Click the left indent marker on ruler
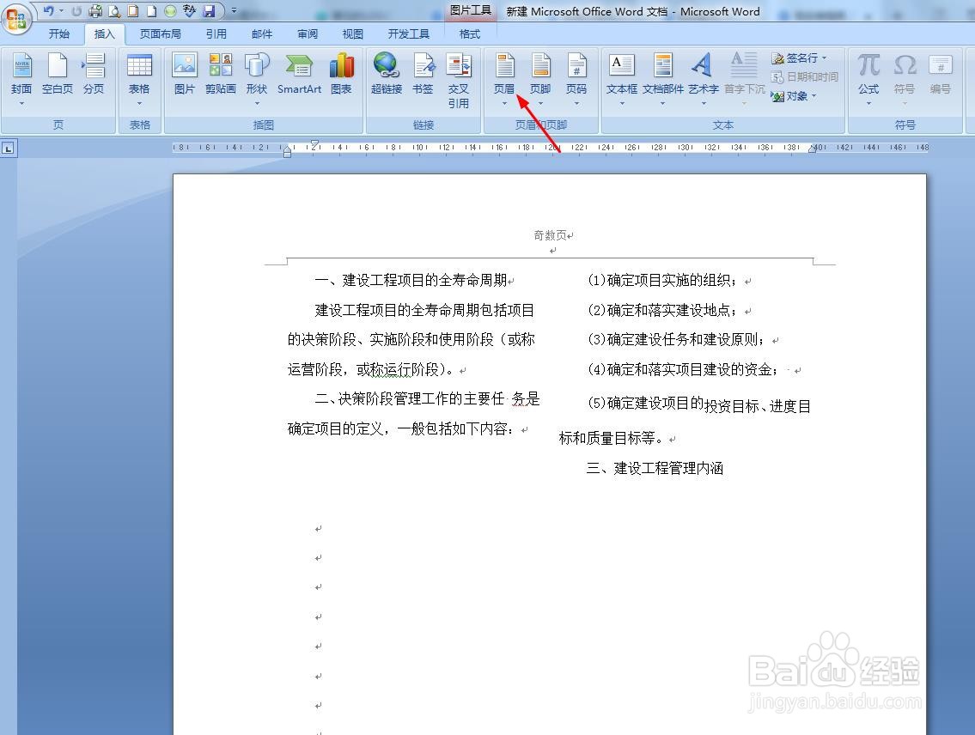The width and height of the screenshot is (975, 735). [x=287, y=153]
